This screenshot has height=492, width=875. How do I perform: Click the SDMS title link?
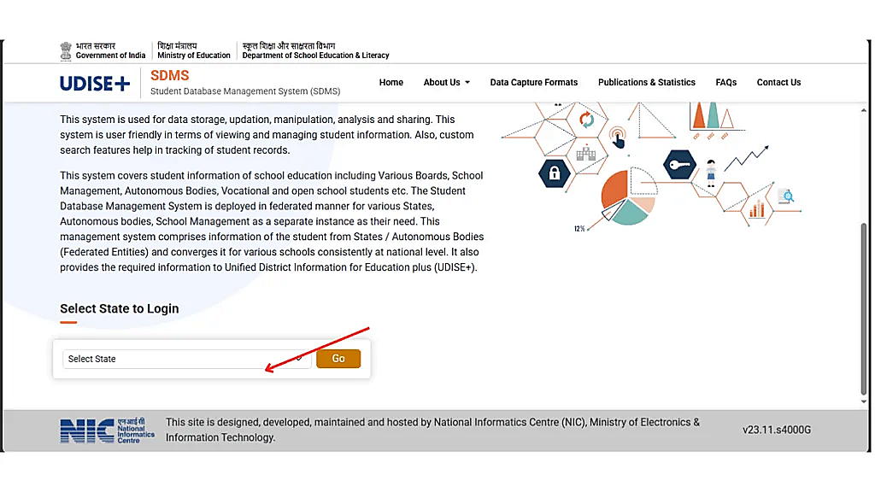170,75
